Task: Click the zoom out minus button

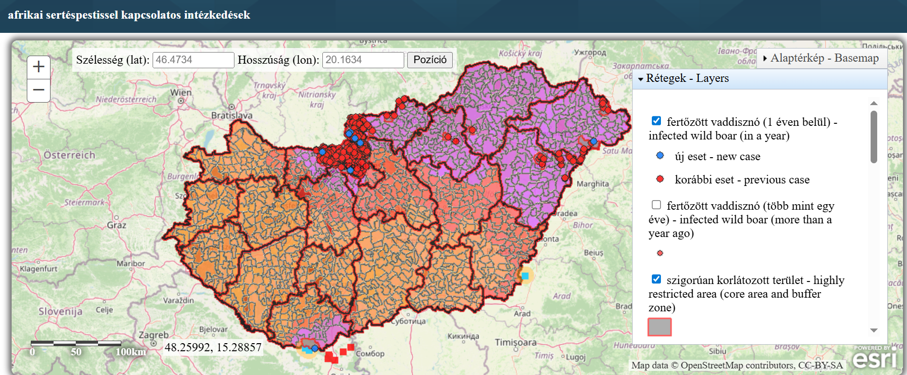Action: (38, 90)
